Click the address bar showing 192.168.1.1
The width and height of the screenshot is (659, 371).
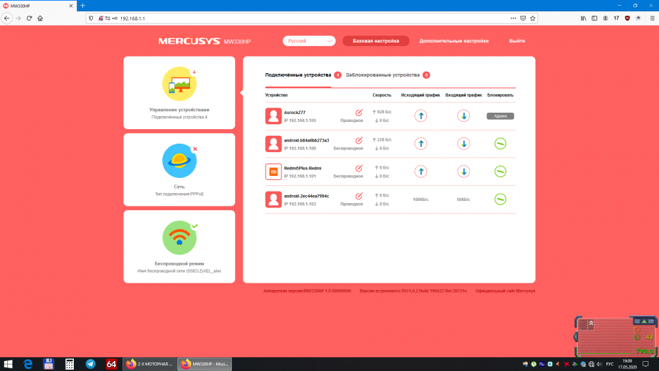click(297, 18)
